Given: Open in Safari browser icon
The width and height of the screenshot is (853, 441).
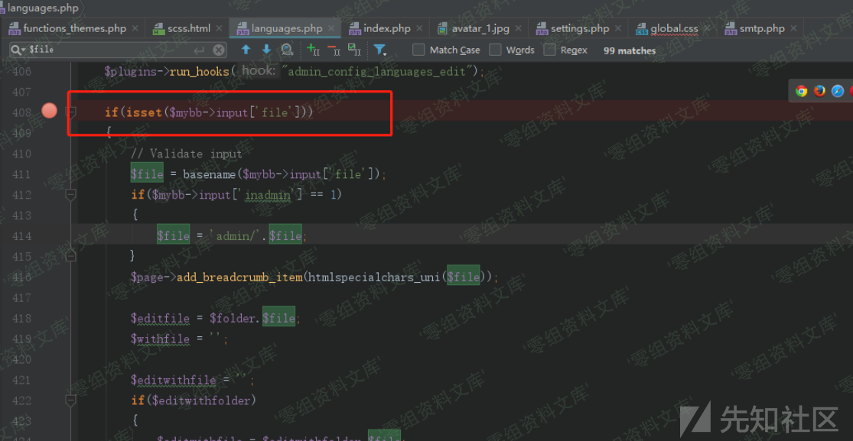Looking at the screenshot, I should 838,91.
